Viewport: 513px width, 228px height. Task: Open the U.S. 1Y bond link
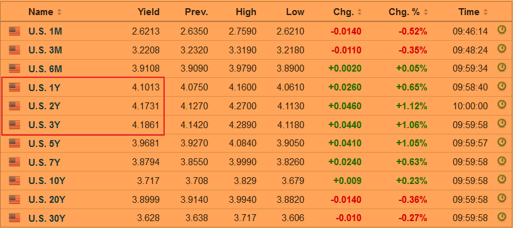[x=44, y=87]
